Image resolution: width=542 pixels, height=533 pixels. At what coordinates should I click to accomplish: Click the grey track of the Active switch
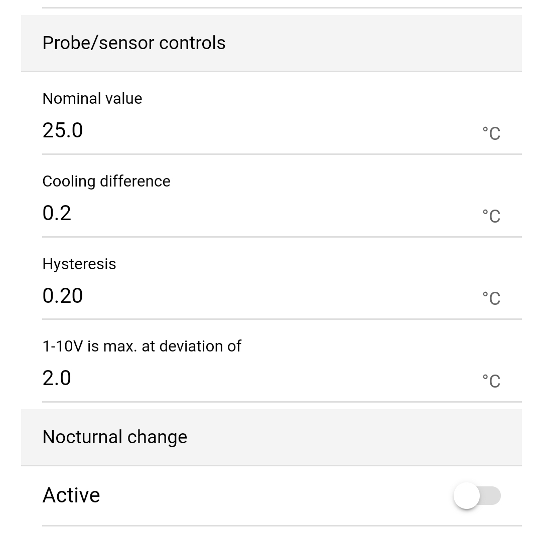click(492, 495)
